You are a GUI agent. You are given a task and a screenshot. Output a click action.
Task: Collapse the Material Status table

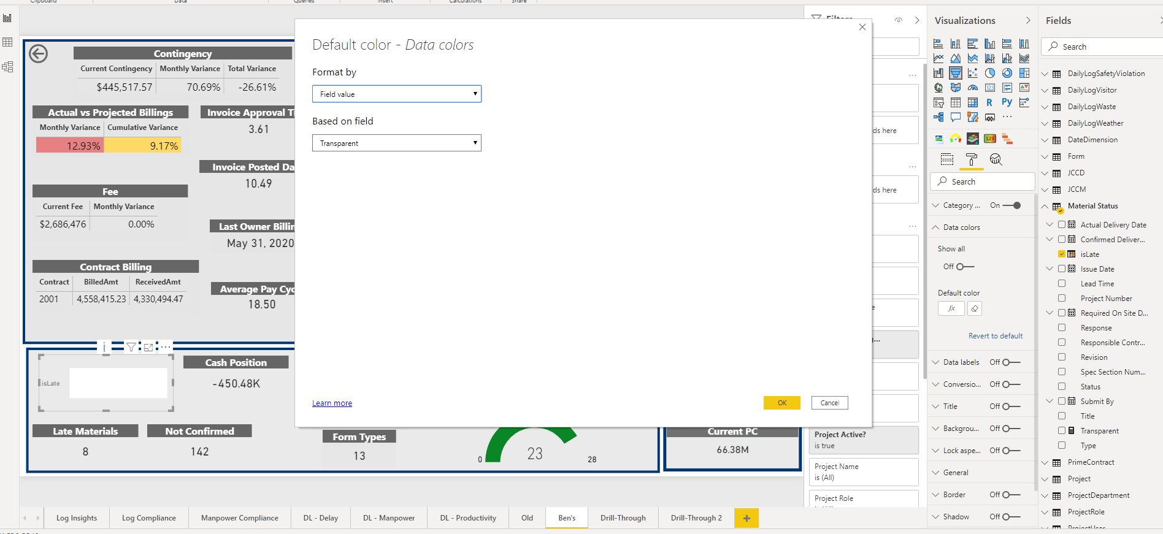(1045, 206)
